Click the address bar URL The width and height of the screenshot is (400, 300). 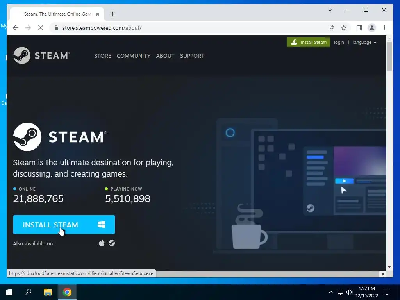pos(102,28)
